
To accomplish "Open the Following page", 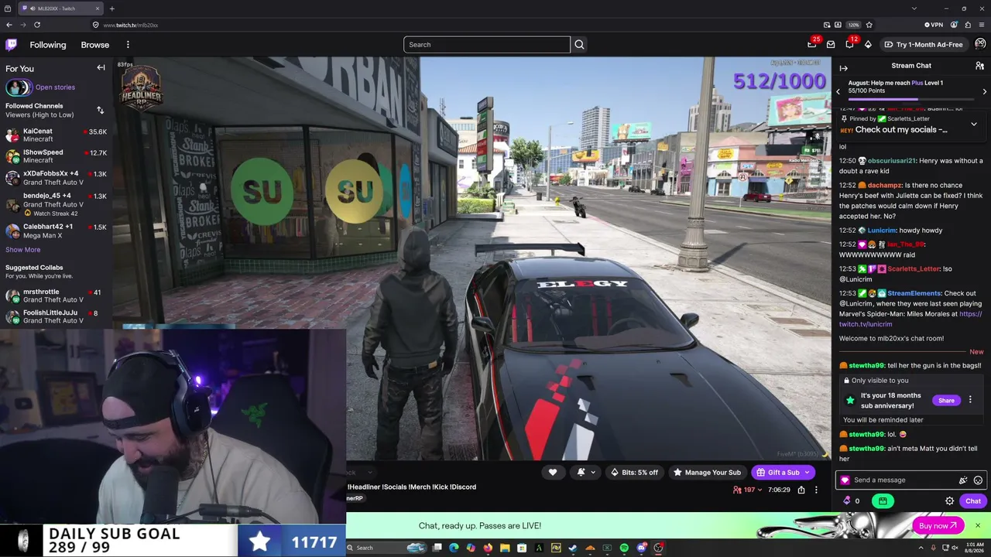I will tap(48, 45).
